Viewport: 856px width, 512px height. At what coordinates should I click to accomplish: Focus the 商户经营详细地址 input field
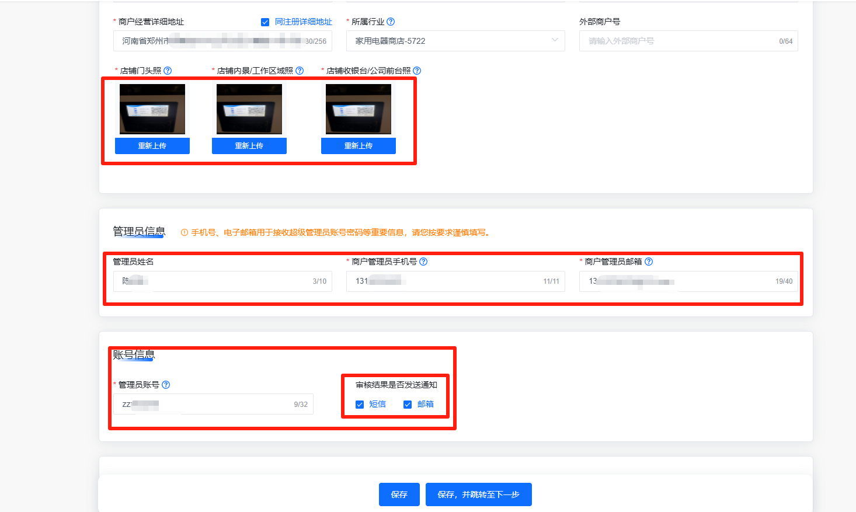tap(222, 41)
